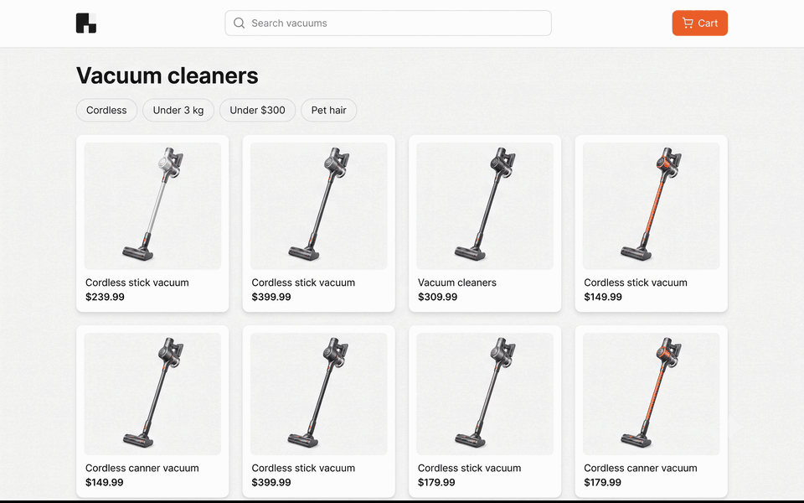Click the black square site logo
The height and width of the screenshot is (503, 804).
click(x=86, y=23)
